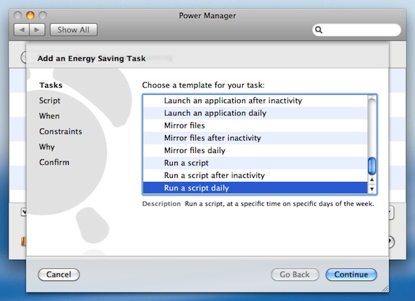Click the template list scrollbar thumb

click(372, 166)
